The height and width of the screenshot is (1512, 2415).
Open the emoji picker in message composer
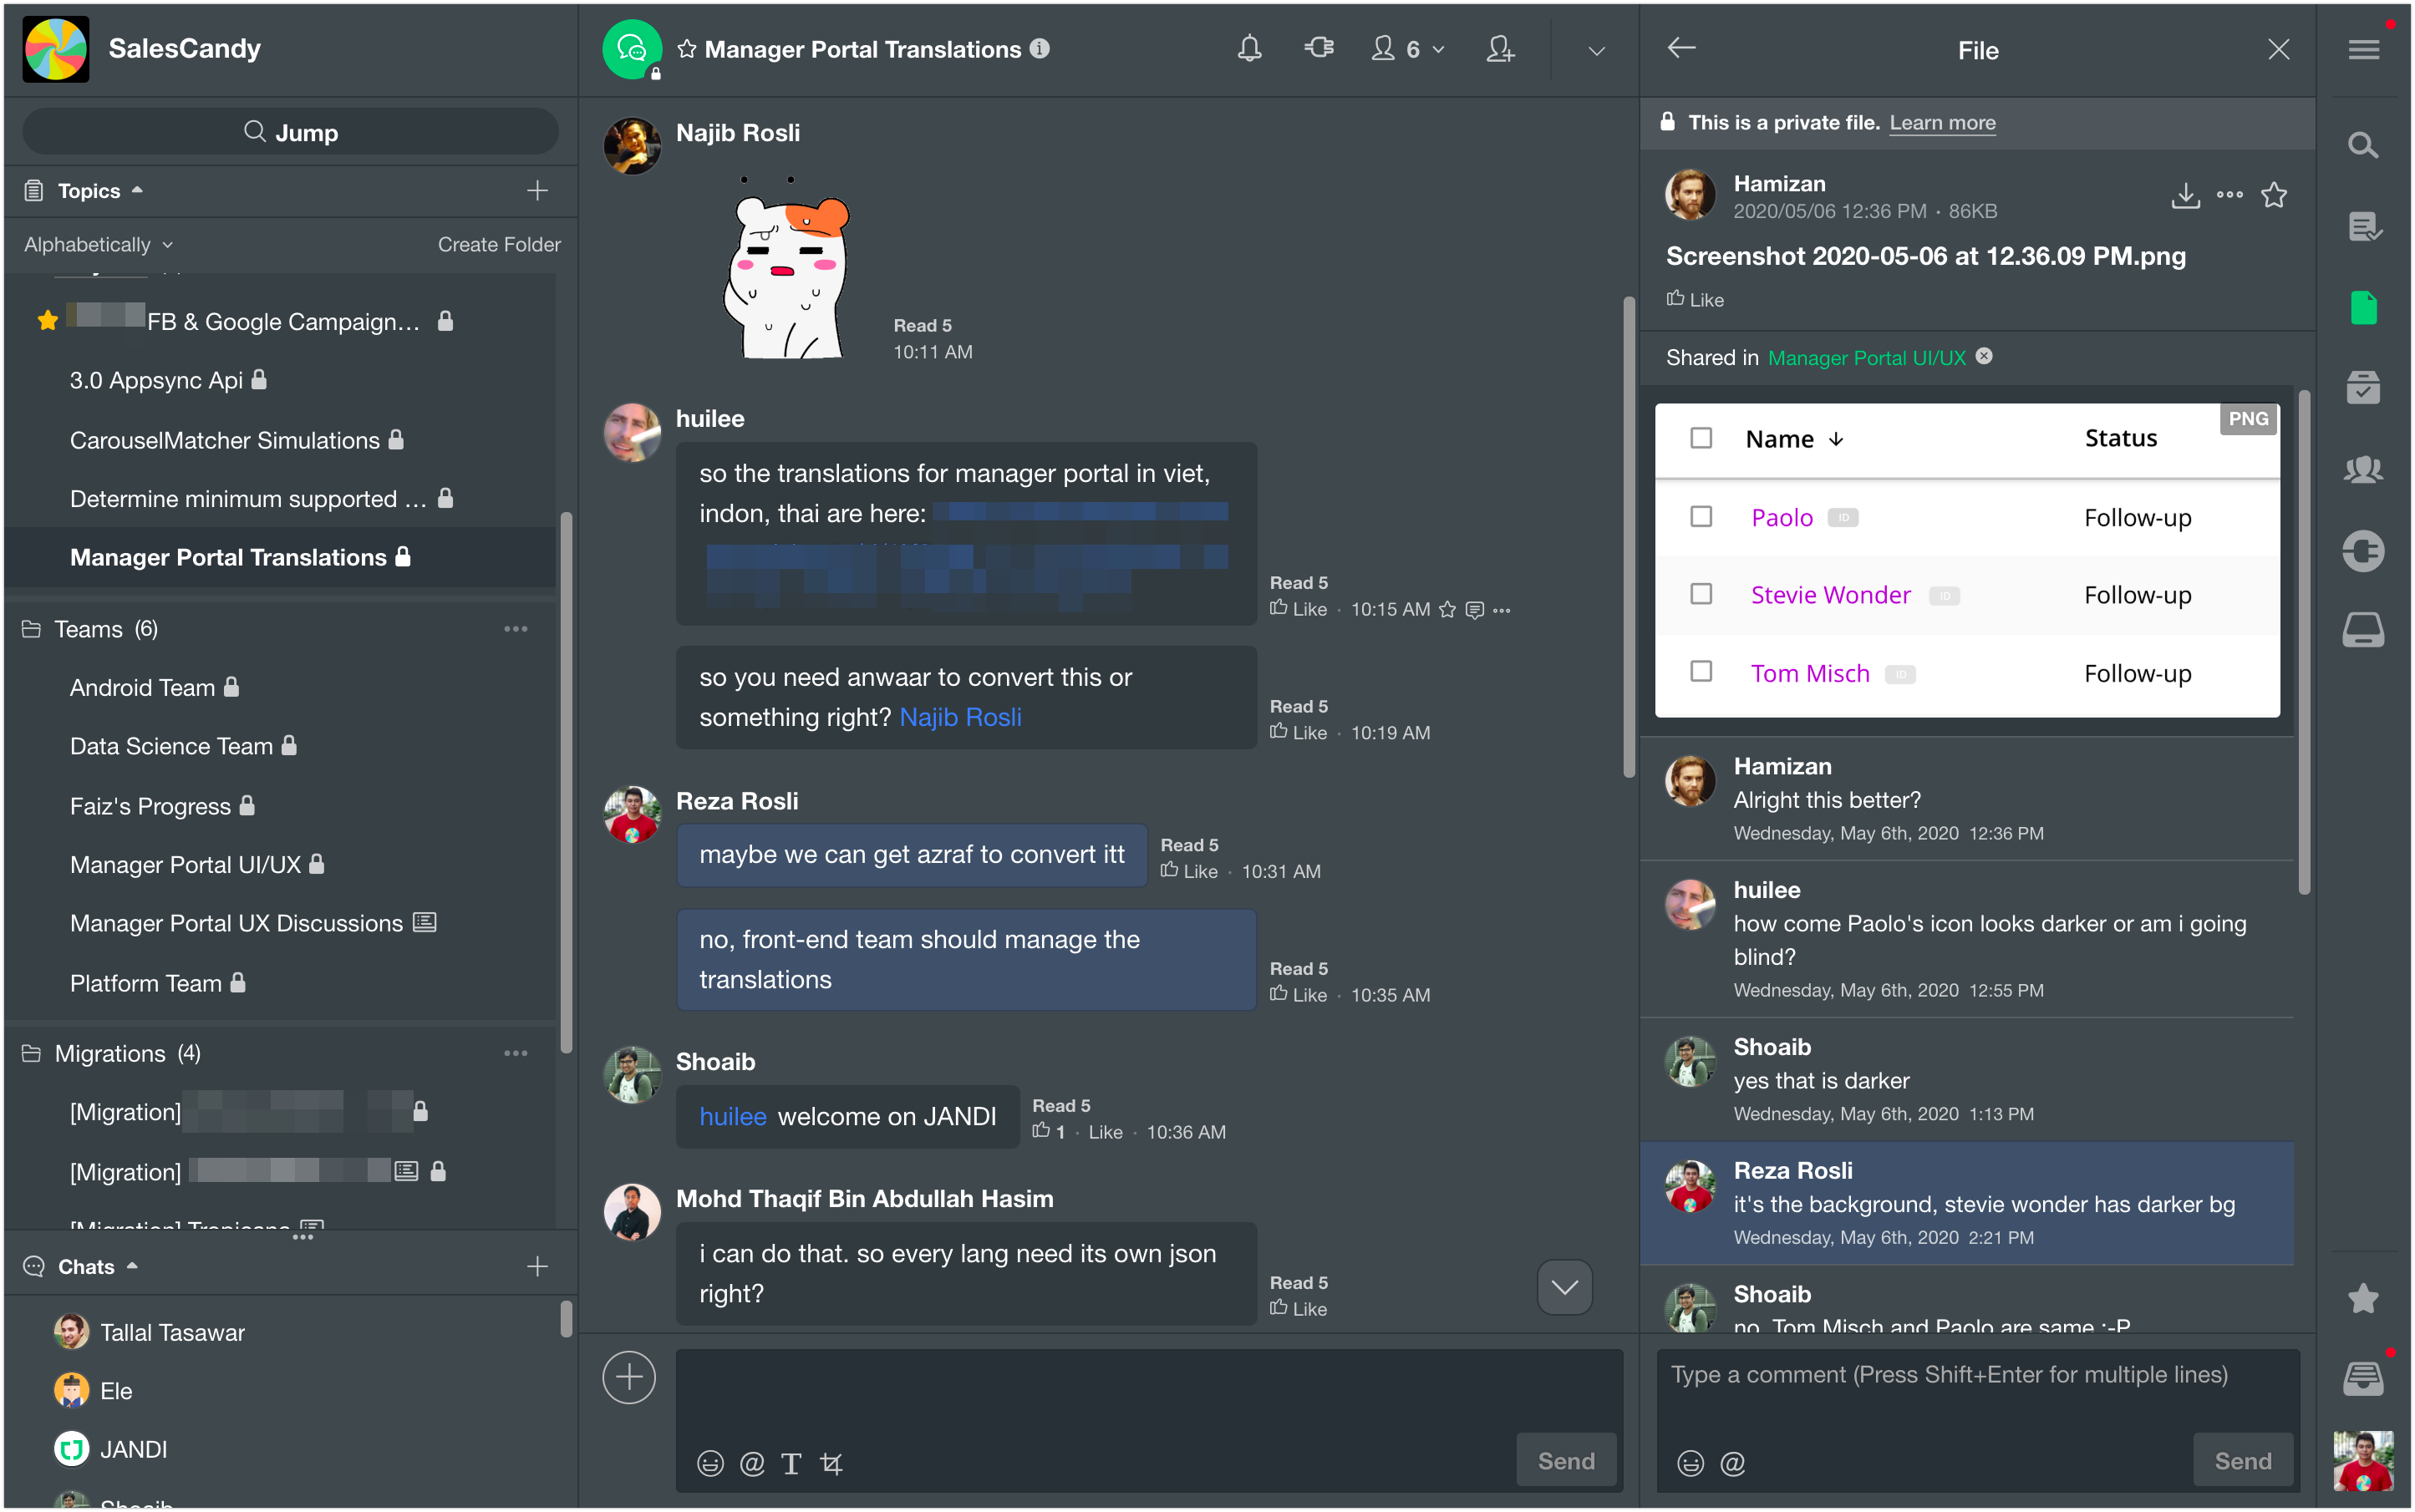[x=709, y=1463]
